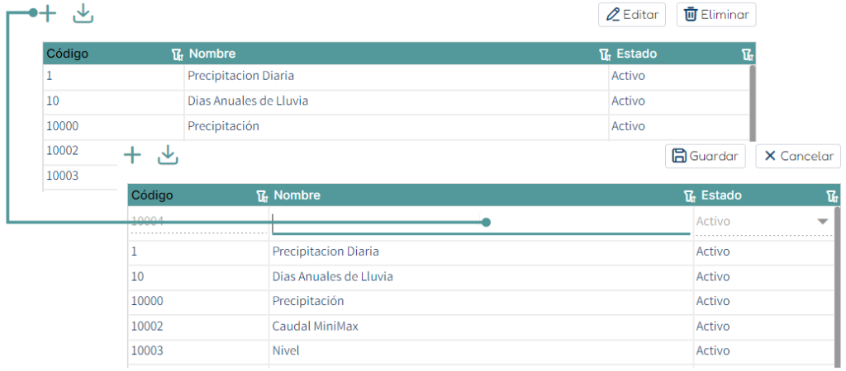
Task: Click the upper table vertical scrollbar
Action: pyautogui.click(x=752, y=101)
